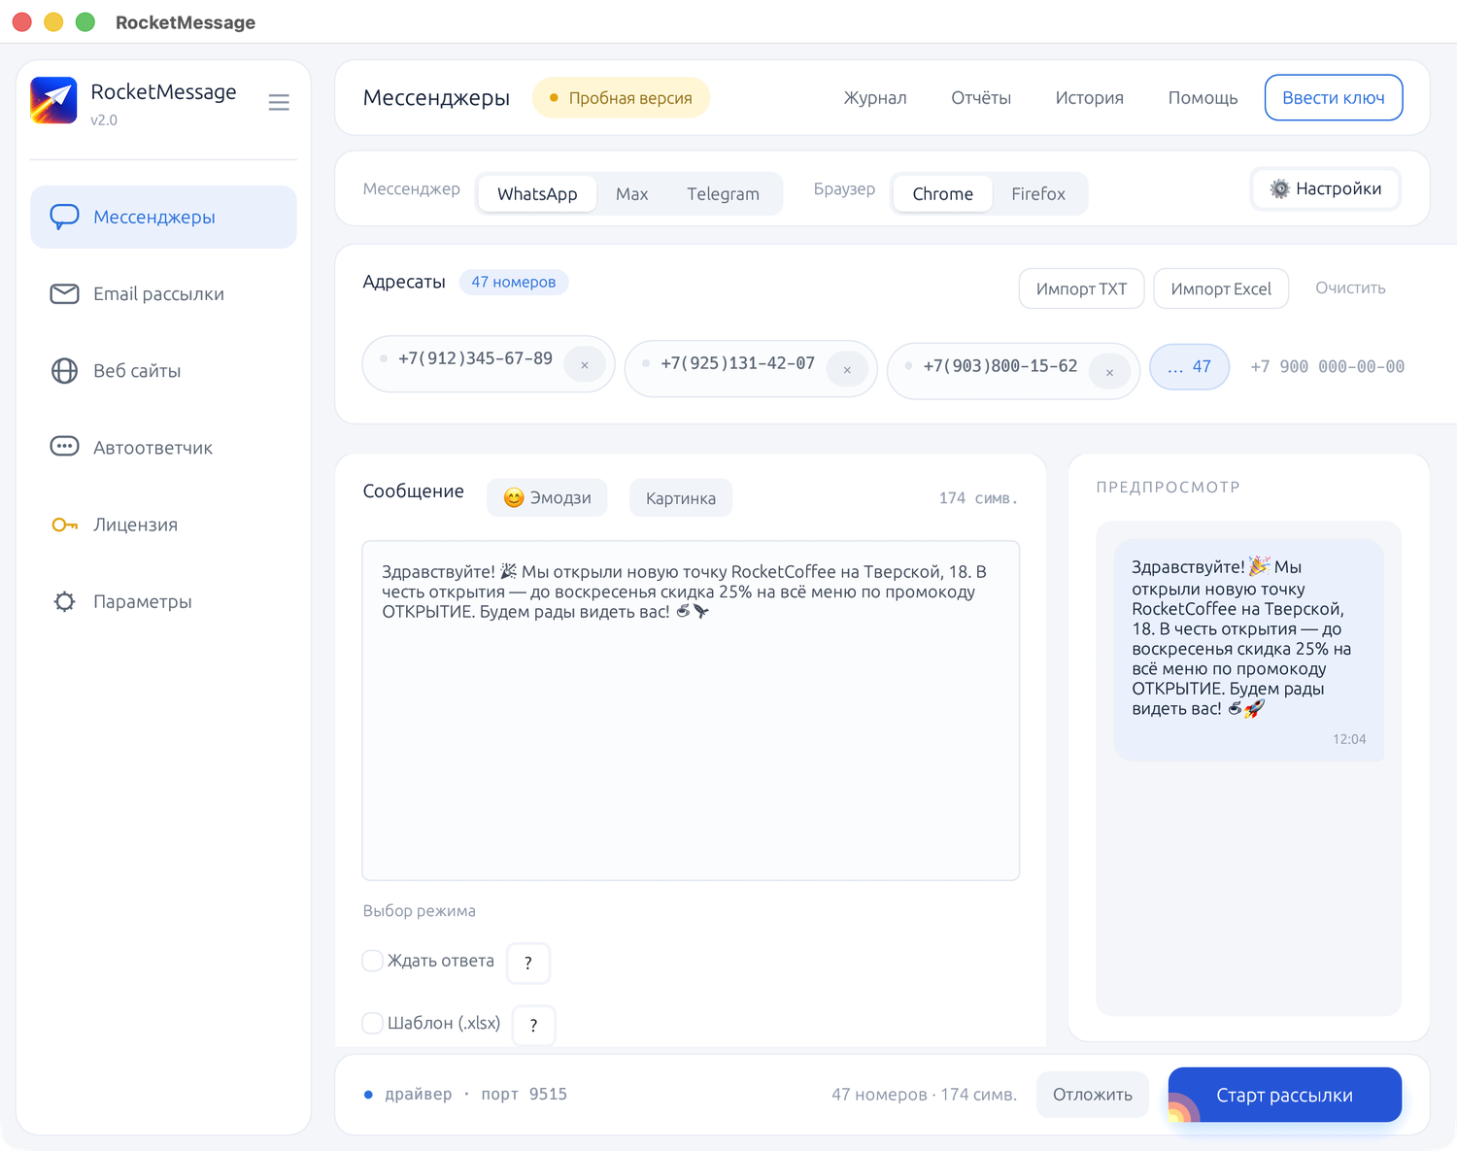1457x1151 pixels.
Task: Click the smiley icon on Эмодзи button
Action: 514,497
